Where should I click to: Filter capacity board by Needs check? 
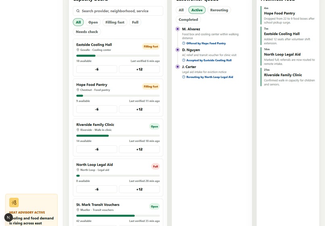87,32
